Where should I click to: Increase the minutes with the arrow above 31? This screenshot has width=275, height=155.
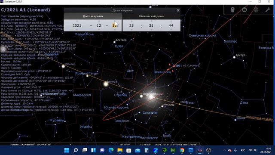click(151, 21)
